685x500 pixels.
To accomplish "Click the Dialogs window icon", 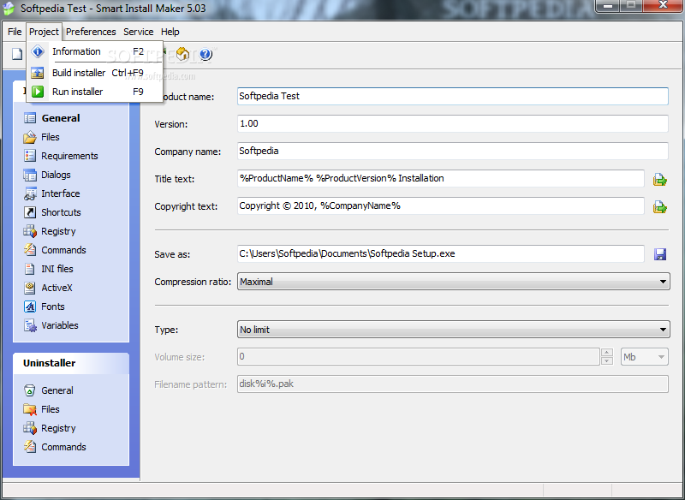I will pos(30,175).
